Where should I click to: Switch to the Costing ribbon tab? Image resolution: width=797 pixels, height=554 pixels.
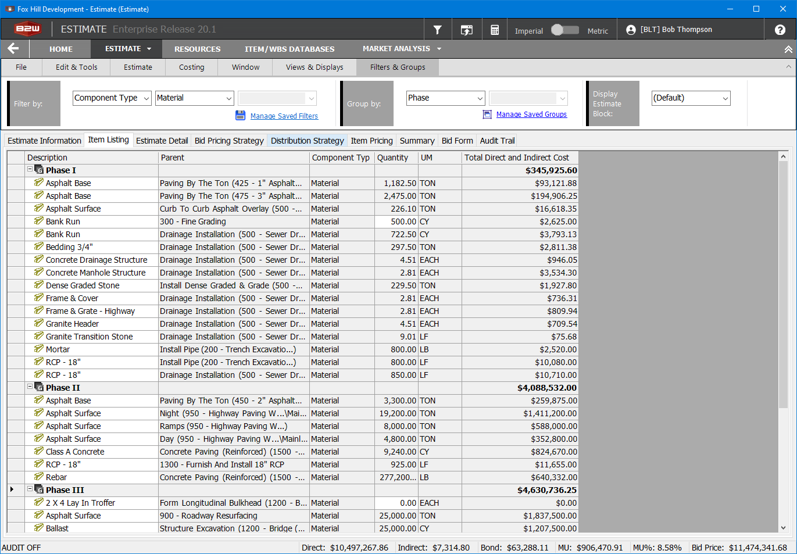[x=192, y=67]
